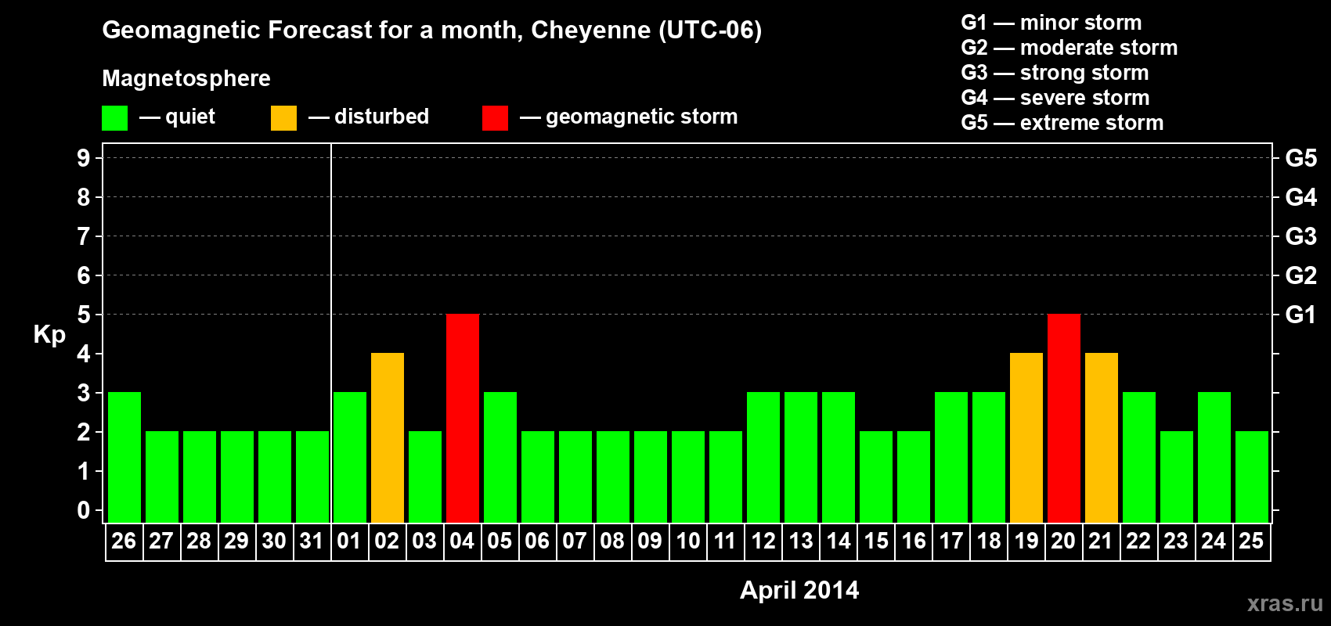Click the '— geomagnetic storm' legend label
Viewport: 1331px width, 626px height.
click(x=629, y=117)
